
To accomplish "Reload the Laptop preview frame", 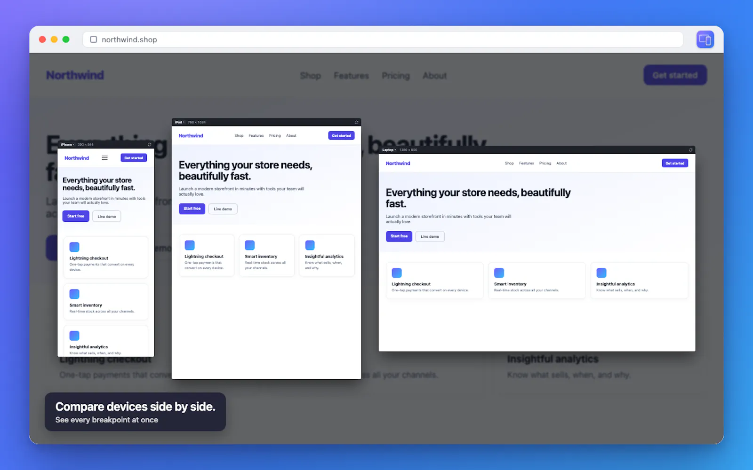I will [691, 150].
